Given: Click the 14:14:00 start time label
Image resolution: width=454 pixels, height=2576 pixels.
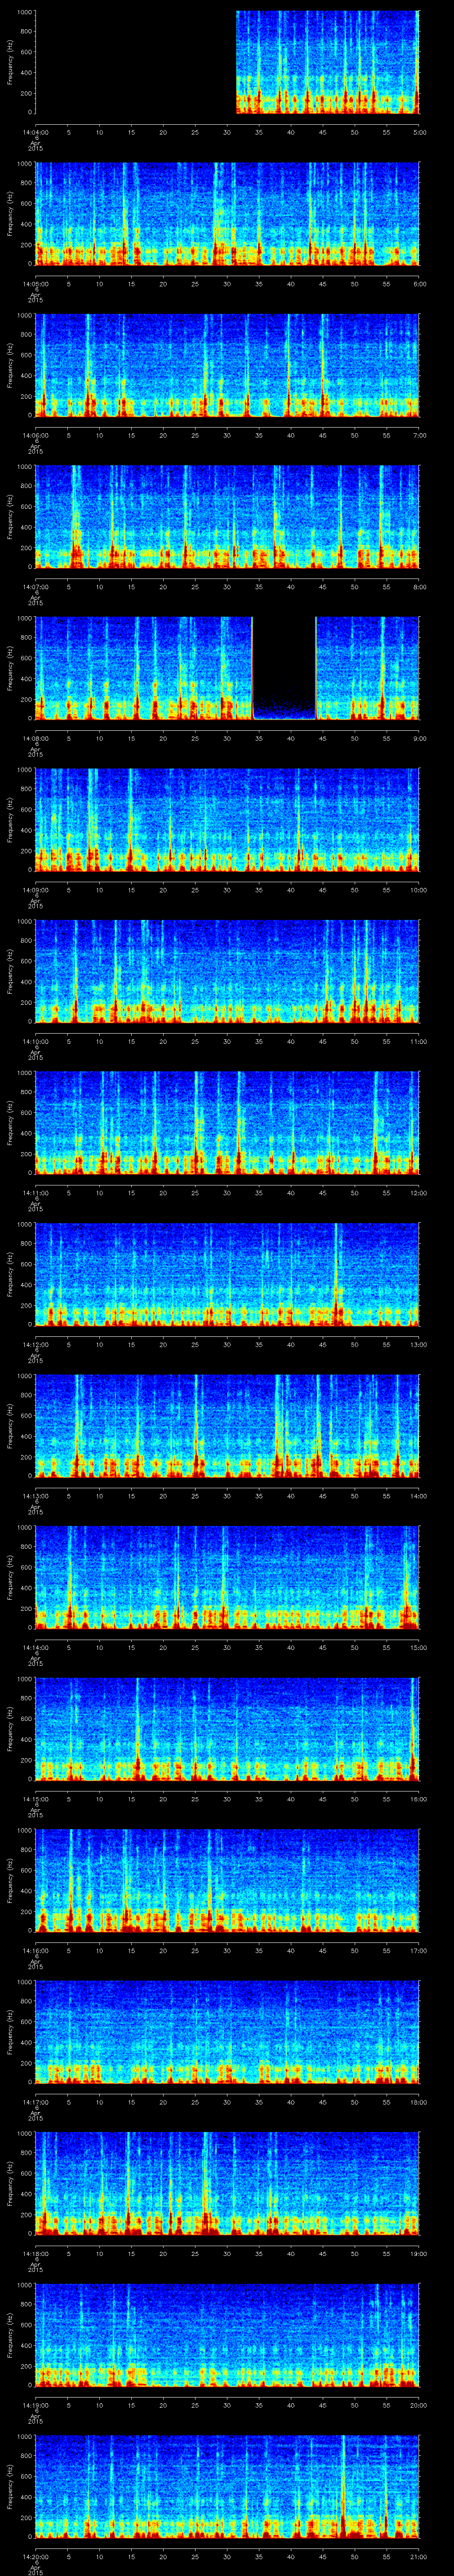Looking at the screenshot, I should pos(35,1647).
